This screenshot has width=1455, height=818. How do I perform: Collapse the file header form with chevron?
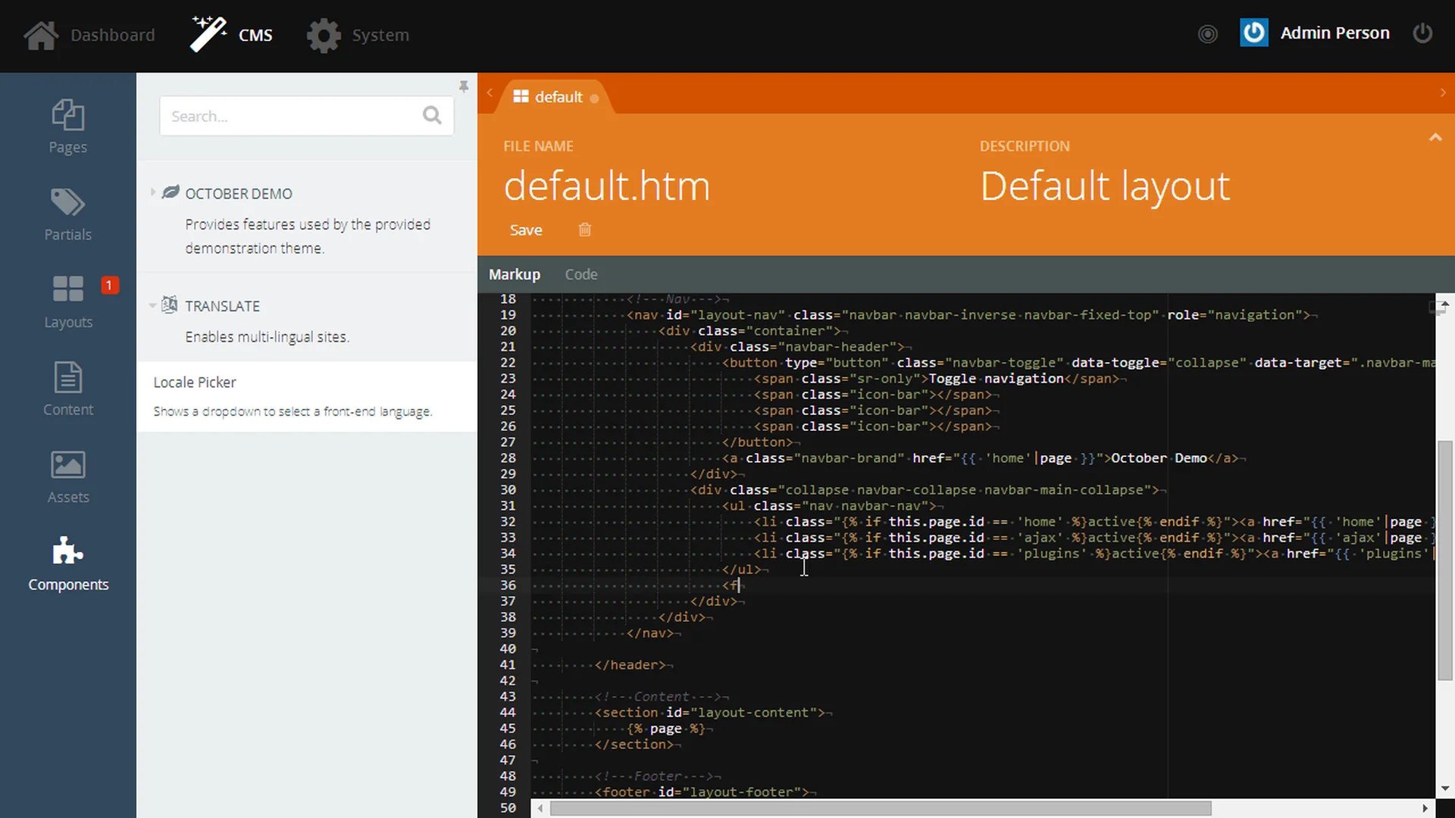[1435, 137]
